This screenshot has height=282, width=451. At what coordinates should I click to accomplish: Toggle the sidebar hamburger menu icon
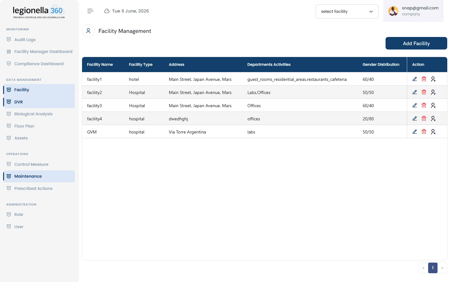[x=91, y=11]
